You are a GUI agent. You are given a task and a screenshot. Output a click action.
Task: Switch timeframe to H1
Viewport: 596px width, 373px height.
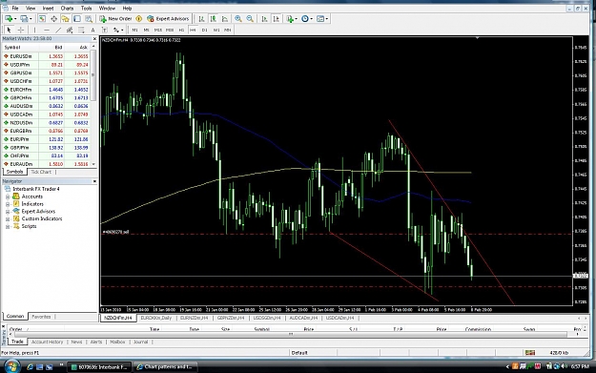tap(181, 30)
